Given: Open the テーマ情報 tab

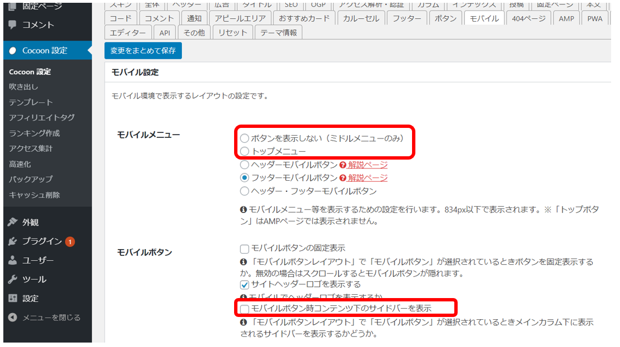Looking at the screenshot, I should pos(279,32).
